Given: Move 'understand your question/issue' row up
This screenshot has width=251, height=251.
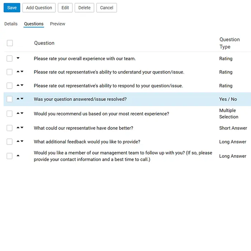Looking at the screenshot, I should [18, 72].
